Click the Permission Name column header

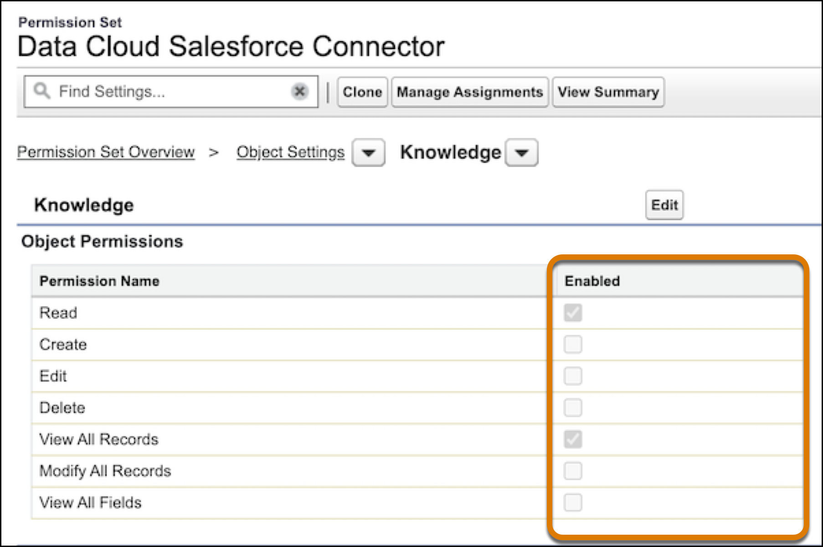99,281
